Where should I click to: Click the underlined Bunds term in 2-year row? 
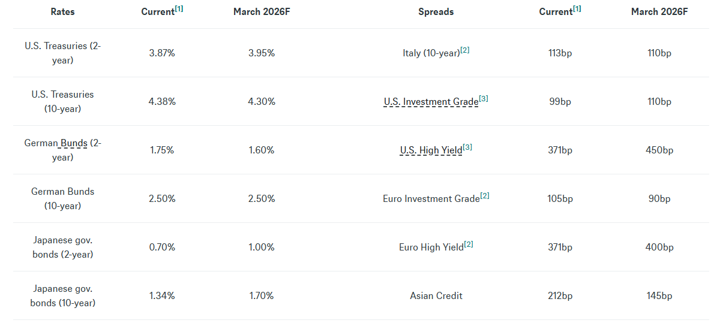[74, 143]
